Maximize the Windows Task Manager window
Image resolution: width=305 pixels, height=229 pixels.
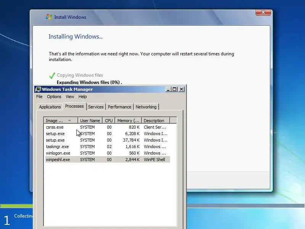(x=175, y=89)
